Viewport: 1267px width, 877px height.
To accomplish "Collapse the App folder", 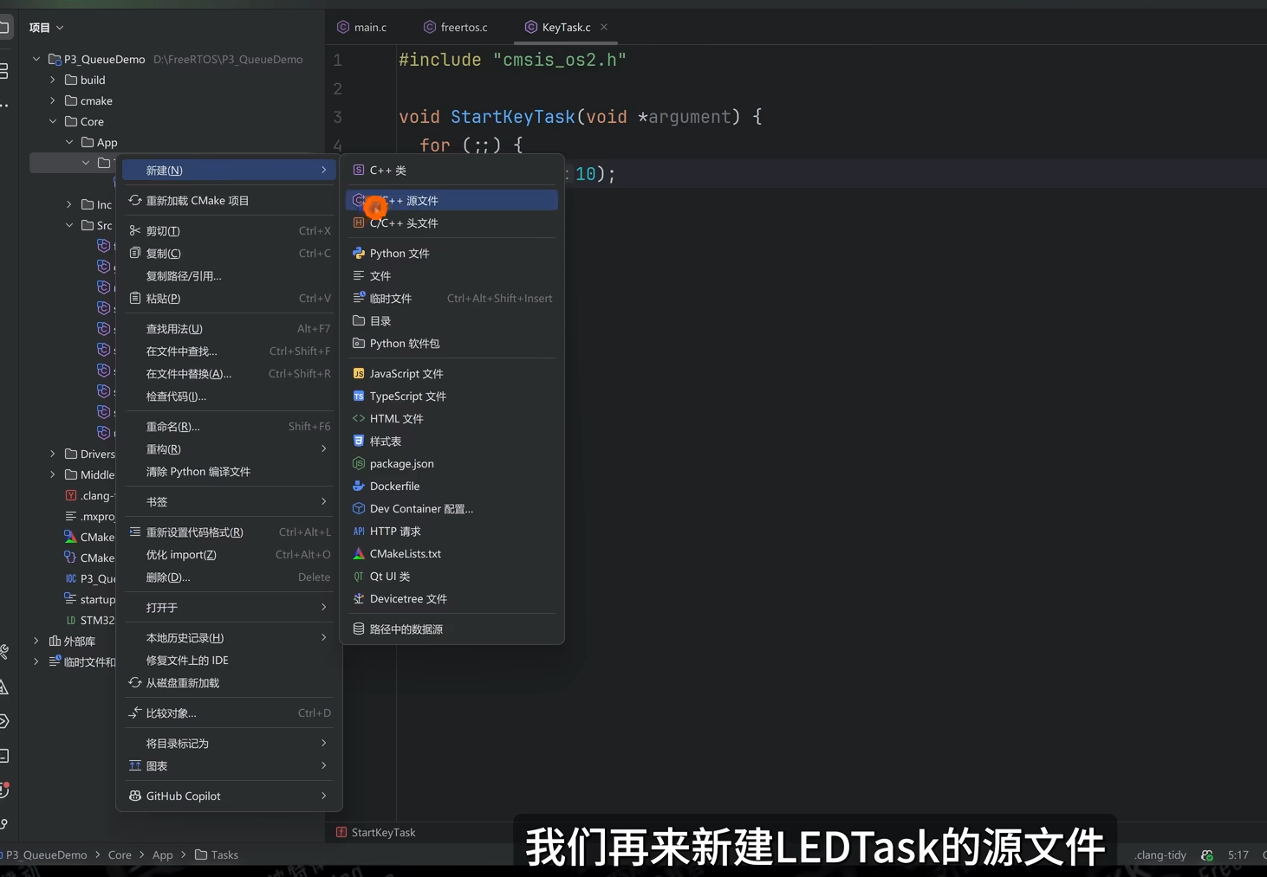I will click(69, 142).
